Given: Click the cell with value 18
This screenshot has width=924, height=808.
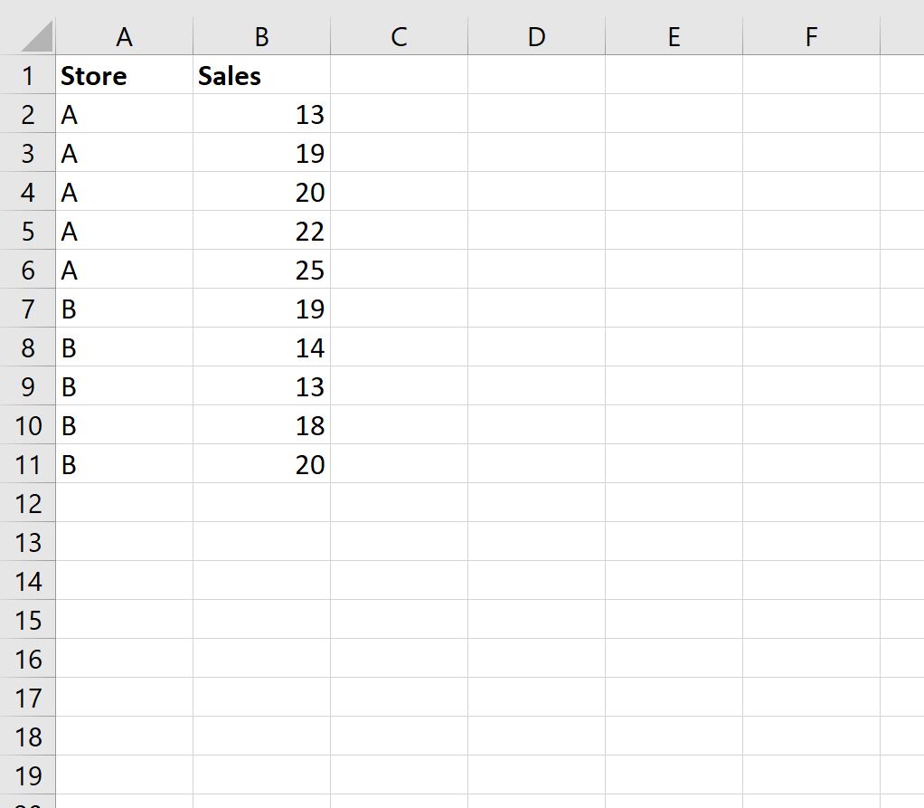Looking at the screenshot, I should (261, 425).
